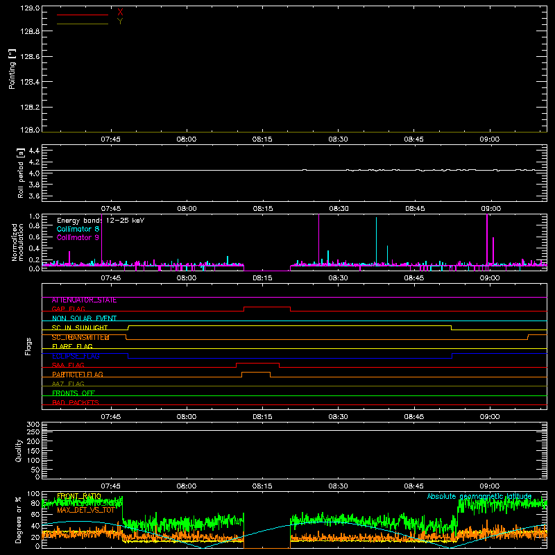Click the raised GAP_FLAG step segment
Screen dimensions: 555x555
pyautogui.click(x=267, y=307)
